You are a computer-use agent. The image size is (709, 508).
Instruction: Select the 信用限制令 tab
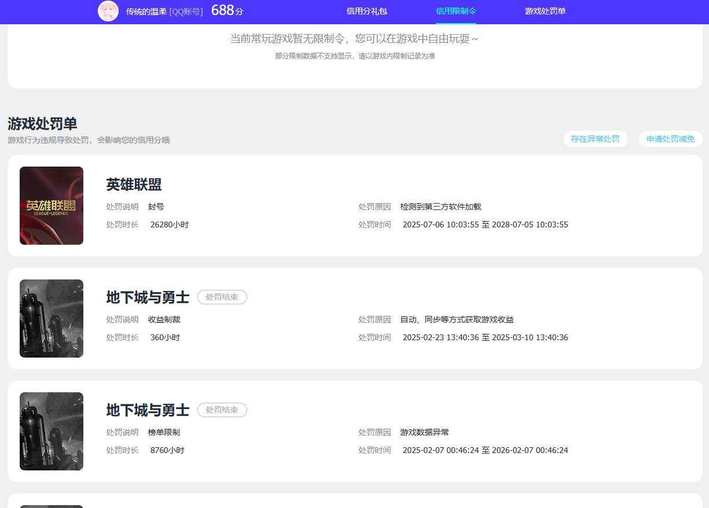pos(456,11)
